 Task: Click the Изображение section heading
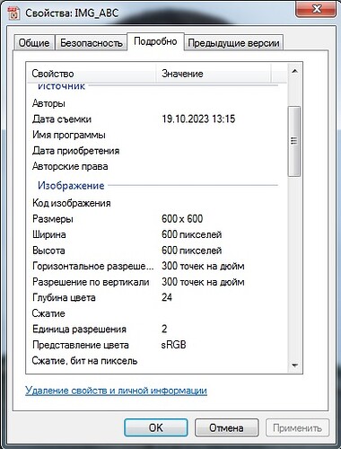(71, 186)
